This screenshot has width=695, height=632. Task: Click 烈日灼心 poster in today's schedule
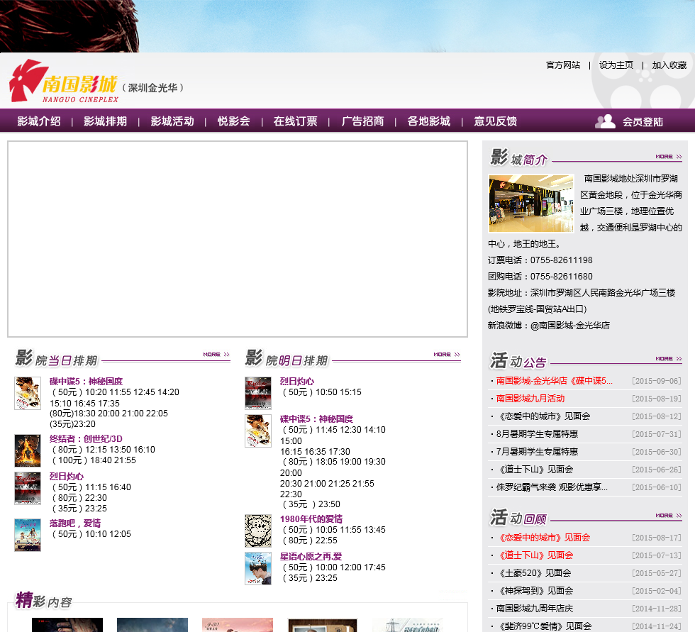[x=28, y=489]
